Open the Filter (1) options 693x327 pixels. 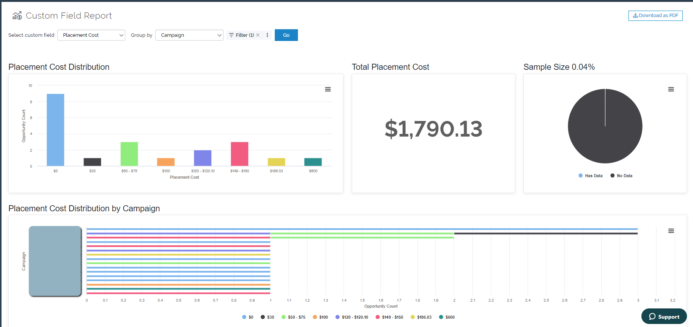241,35
